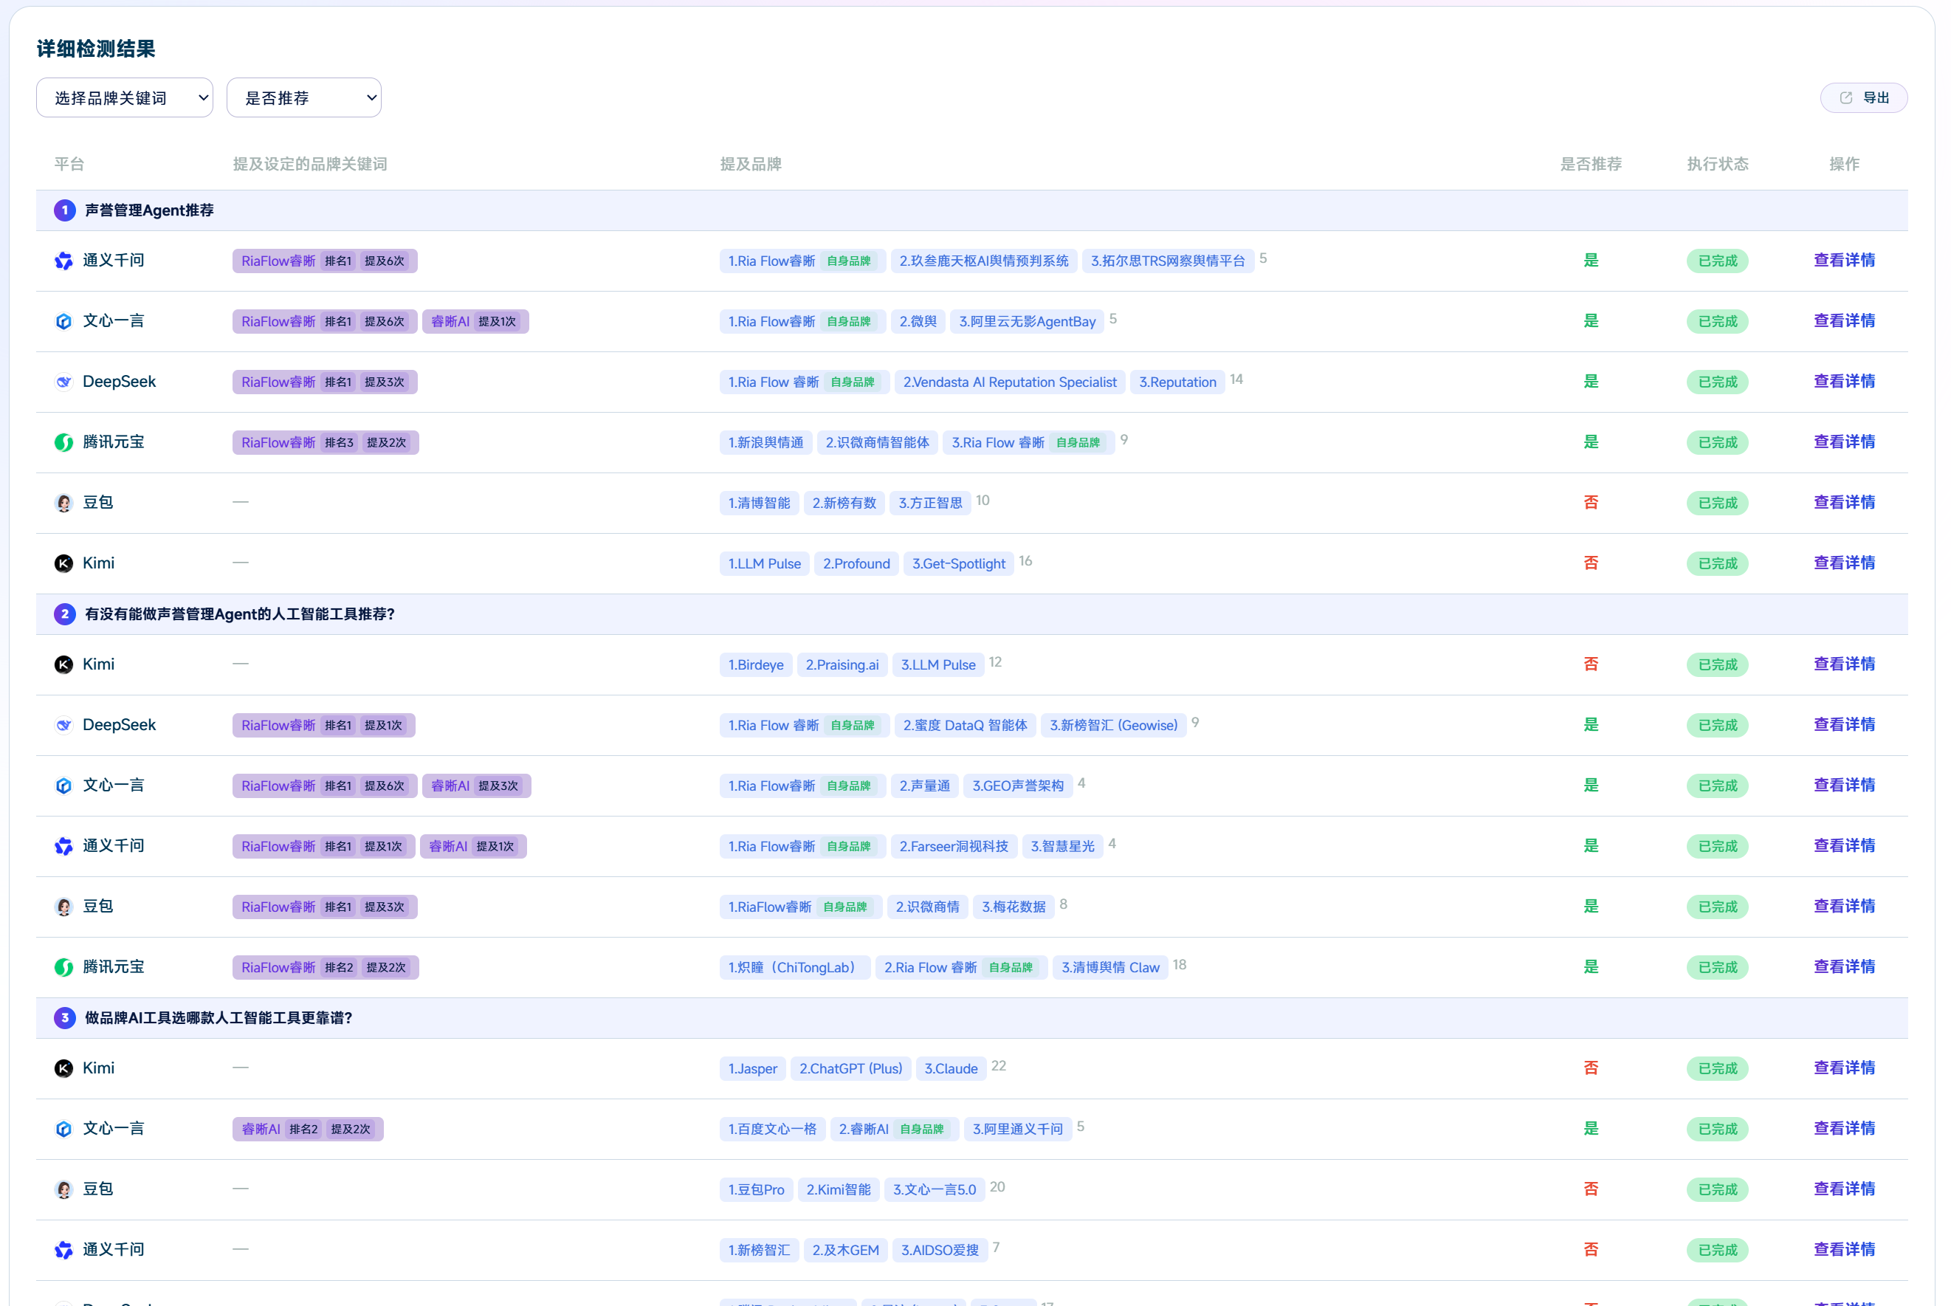Click the 腾讯元宝 green icon in the first group
Screen dimensions: 1951x1306
63,442
